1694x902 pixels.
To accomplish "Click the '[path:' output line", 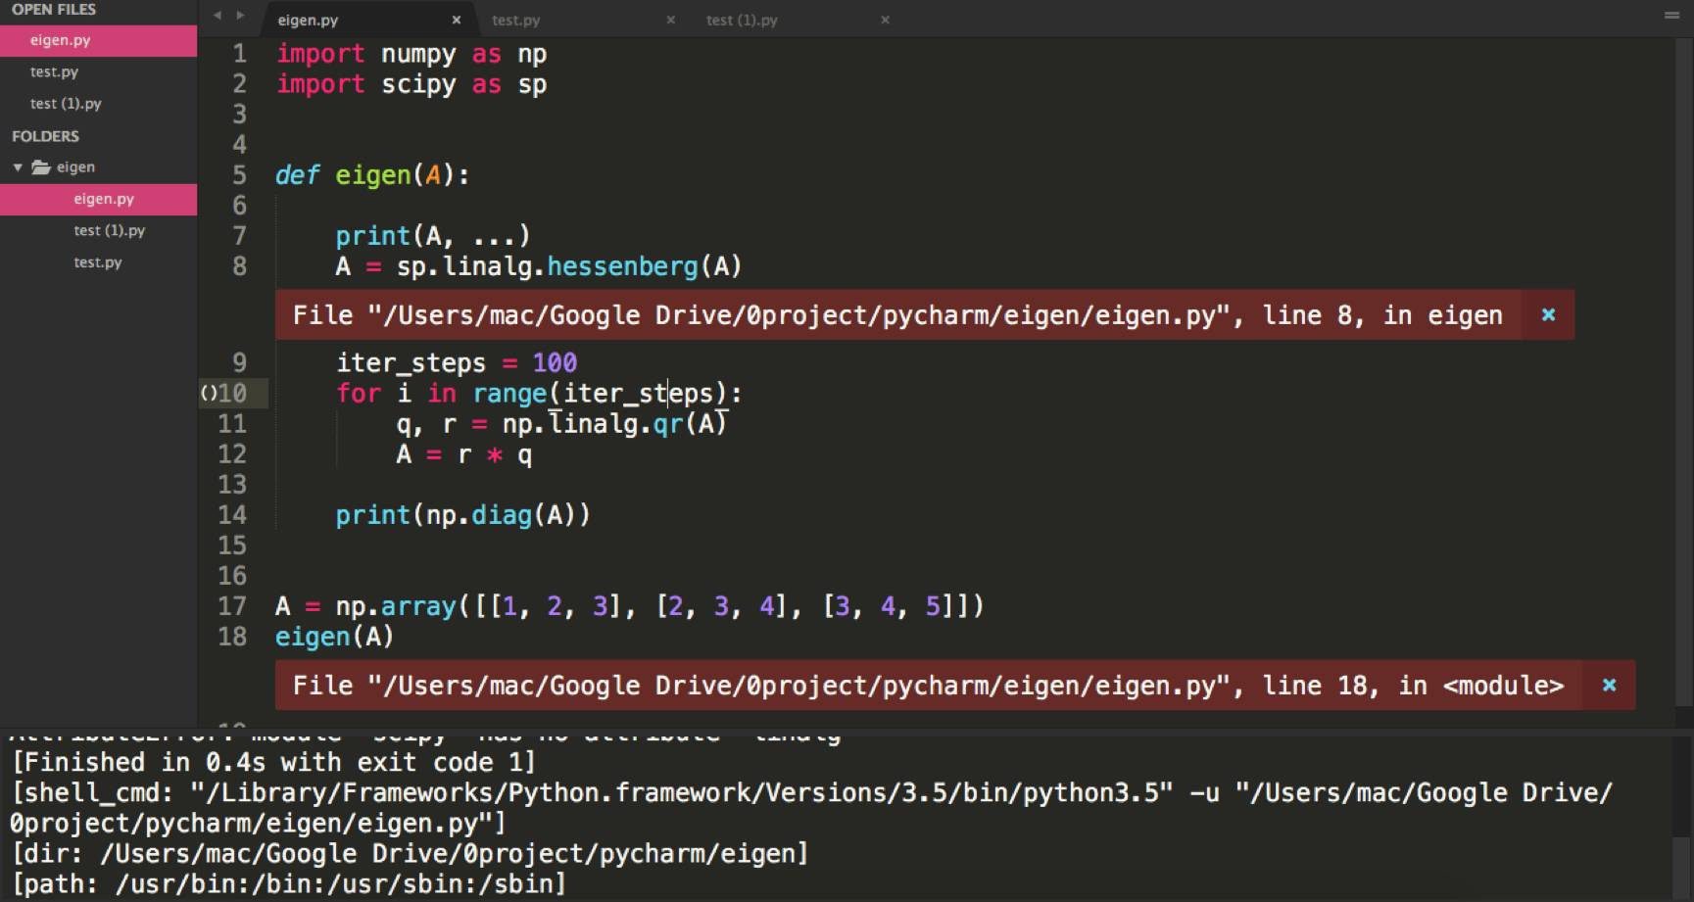I will point(289,883).
